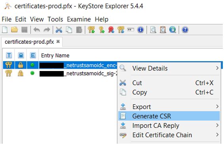Sort by entry Type column header
Viewport: 224px width, 144px height.
[9, 55]
